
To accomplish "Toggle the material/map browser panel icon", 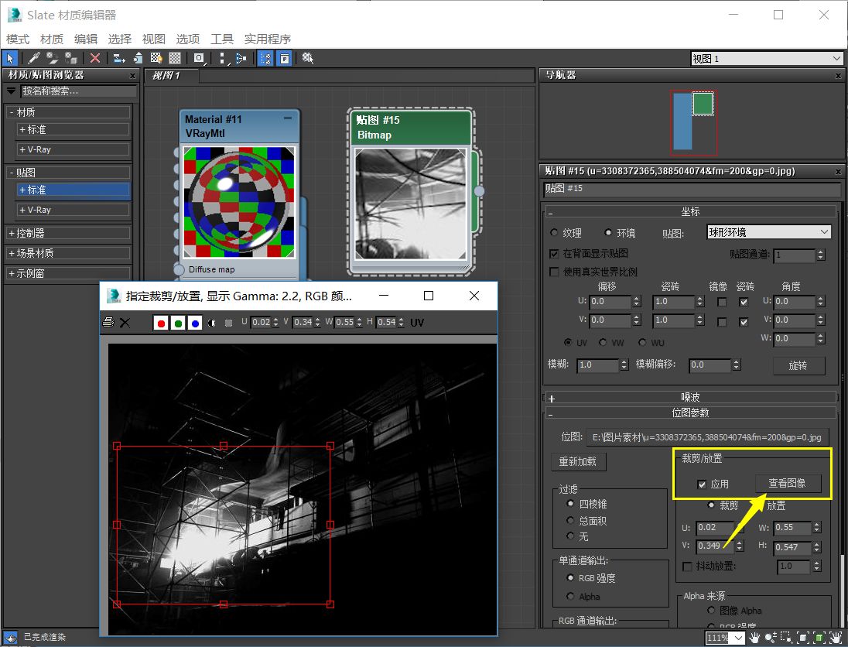I will (x=265, y=58).
